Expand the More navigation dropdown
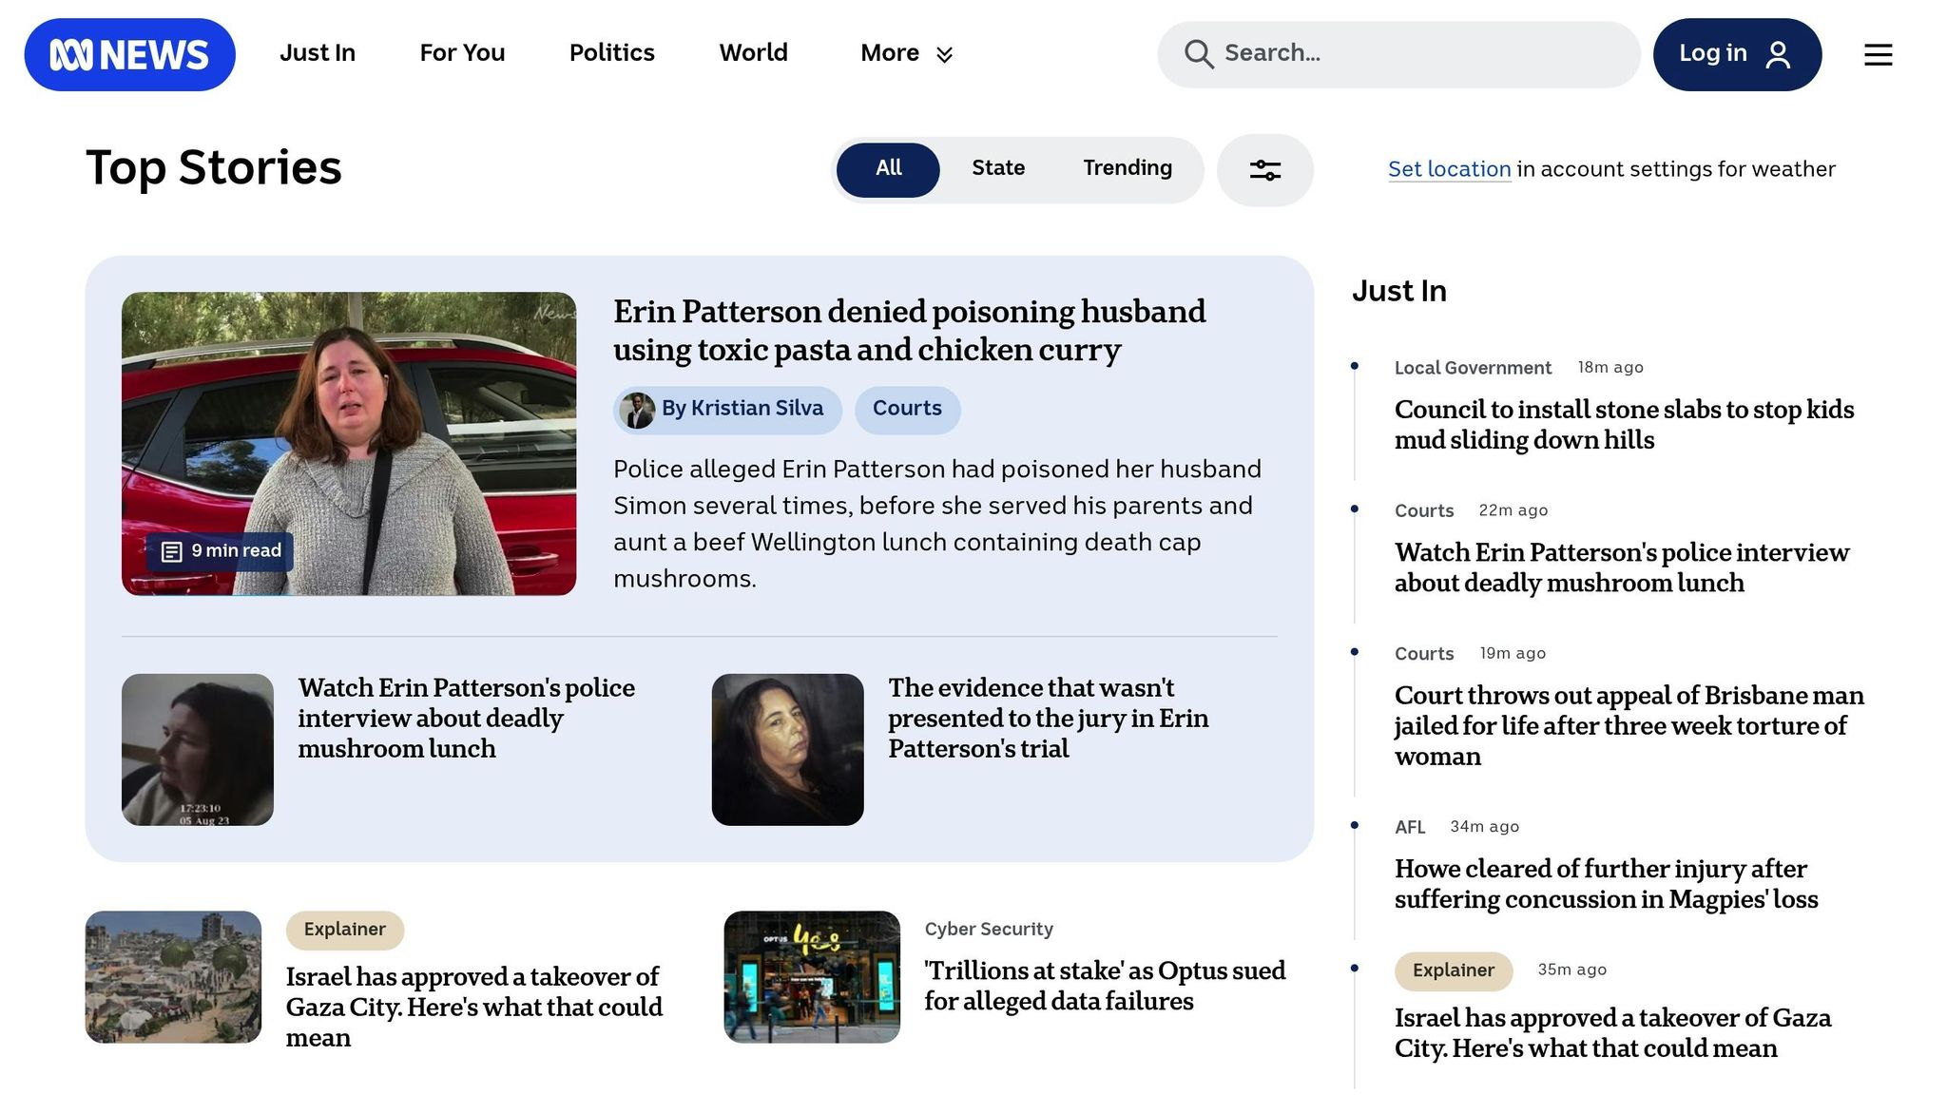1947x1095 pixels. [x=906, y=53]
